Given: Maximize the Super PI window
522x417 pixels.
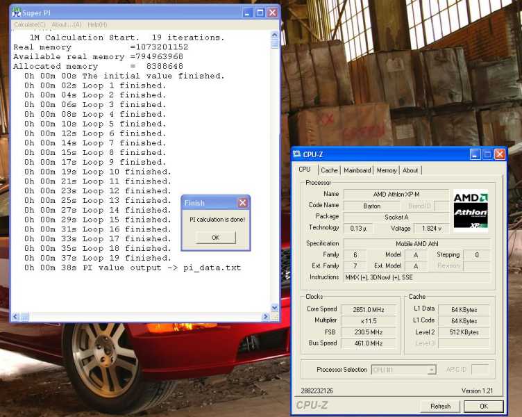Looking at the screenshot, I should 260,13.
